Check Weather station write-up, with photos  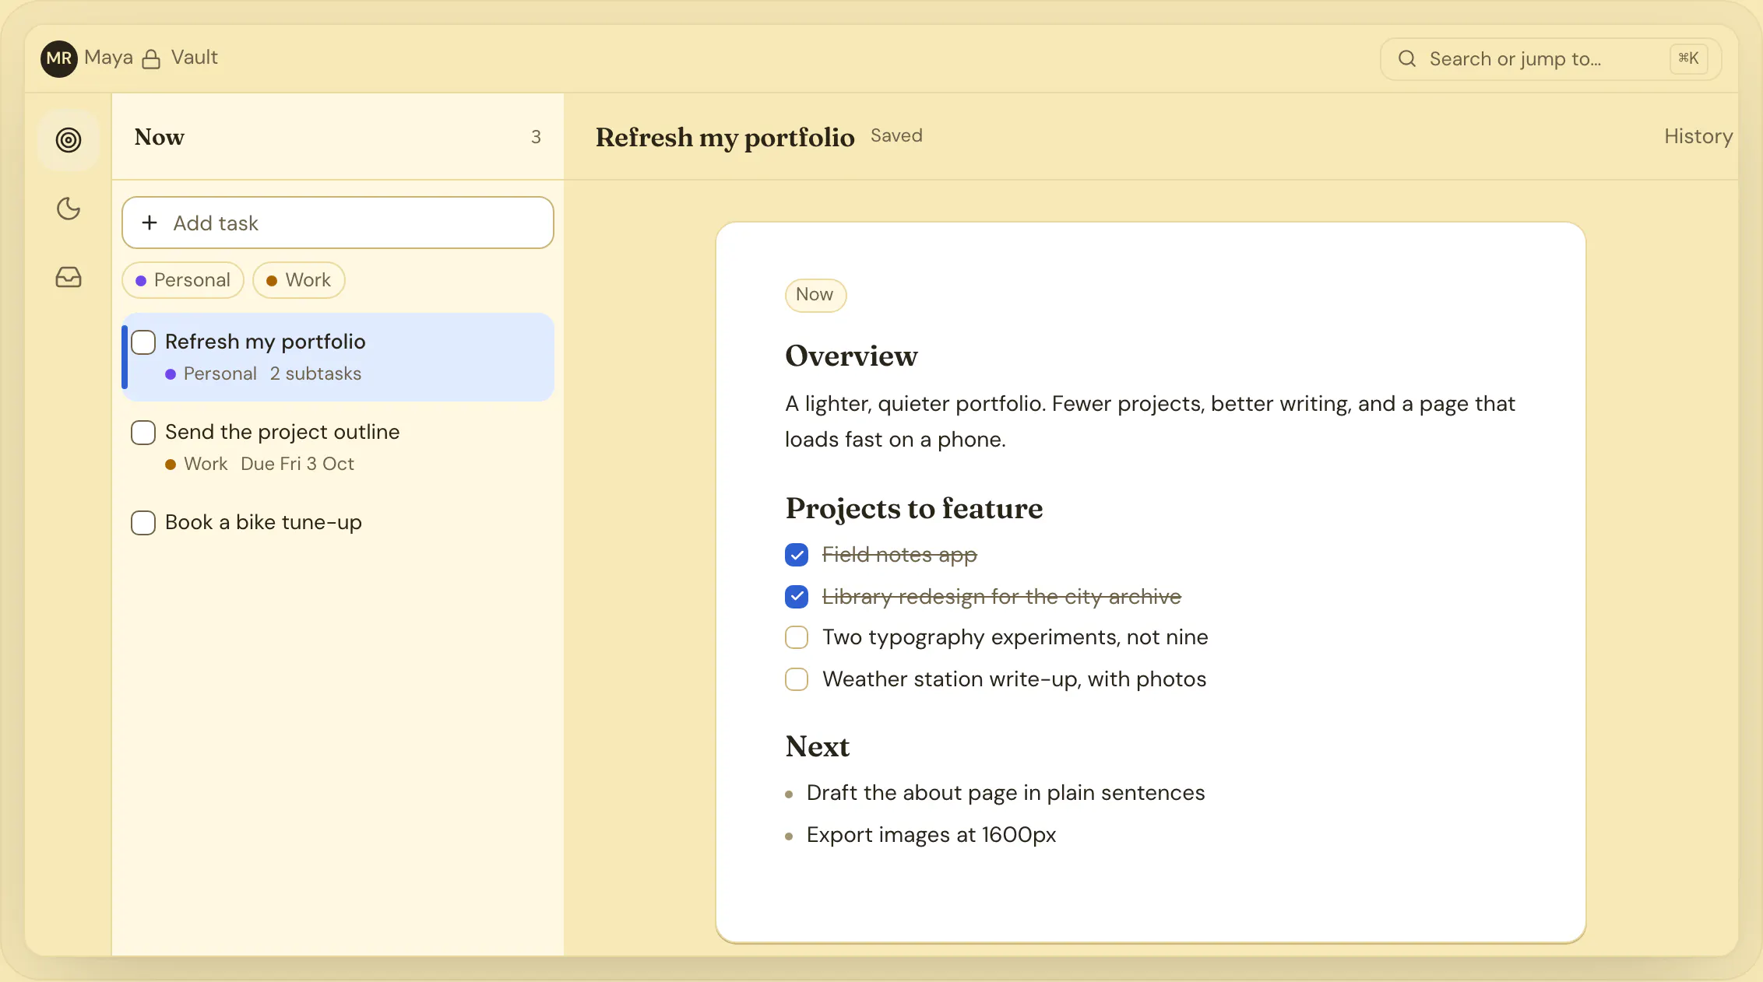[x=797, y=679]
